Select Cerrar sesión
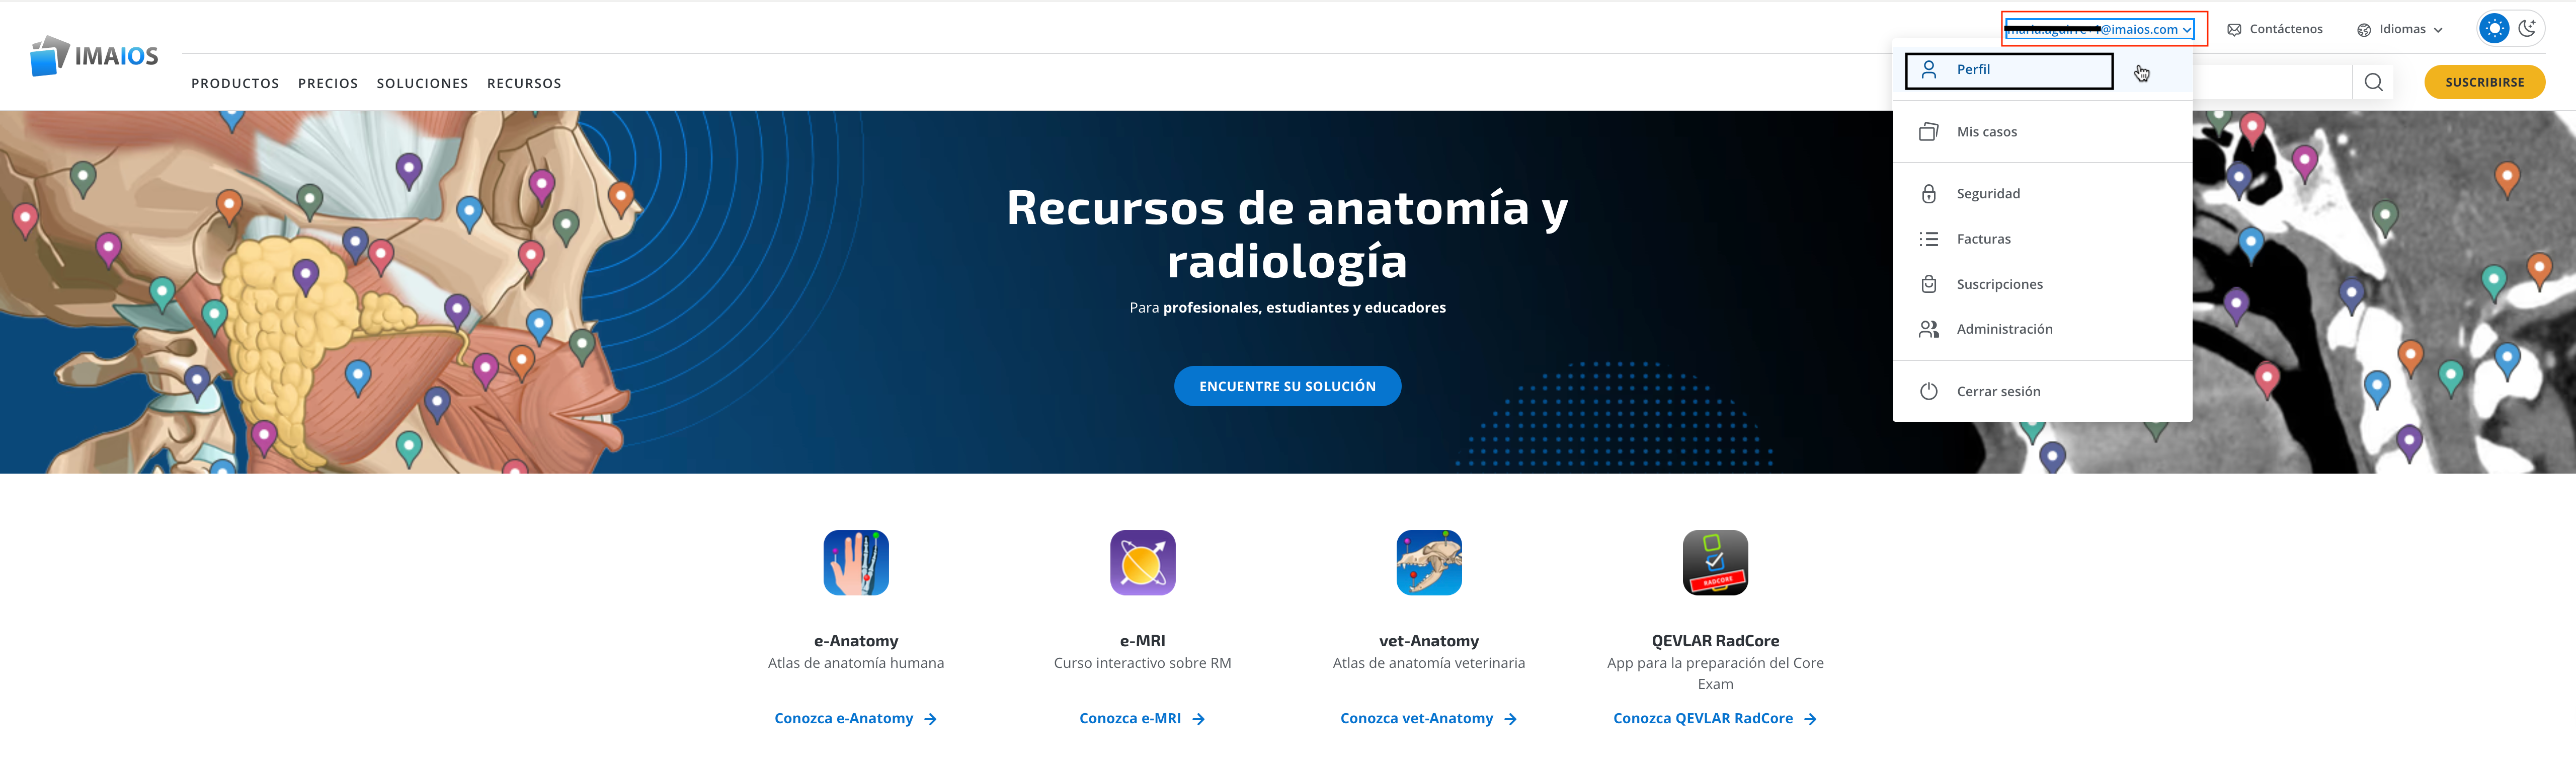 [2042, 391]
